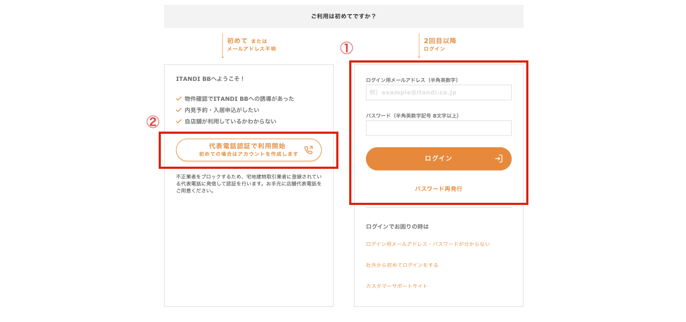Start with 代表電話認証で利用開始 button
Screen dimensions: 686x322
[x=249, y=150]
